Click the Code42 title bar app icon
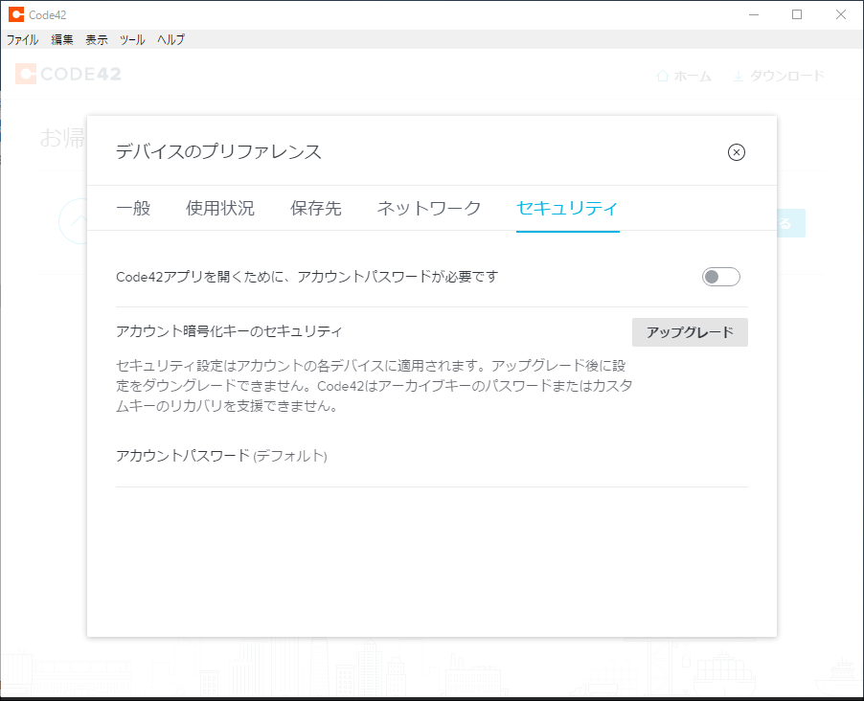Image resolution: width=864 pixels, height=701 pixels. 16,15
